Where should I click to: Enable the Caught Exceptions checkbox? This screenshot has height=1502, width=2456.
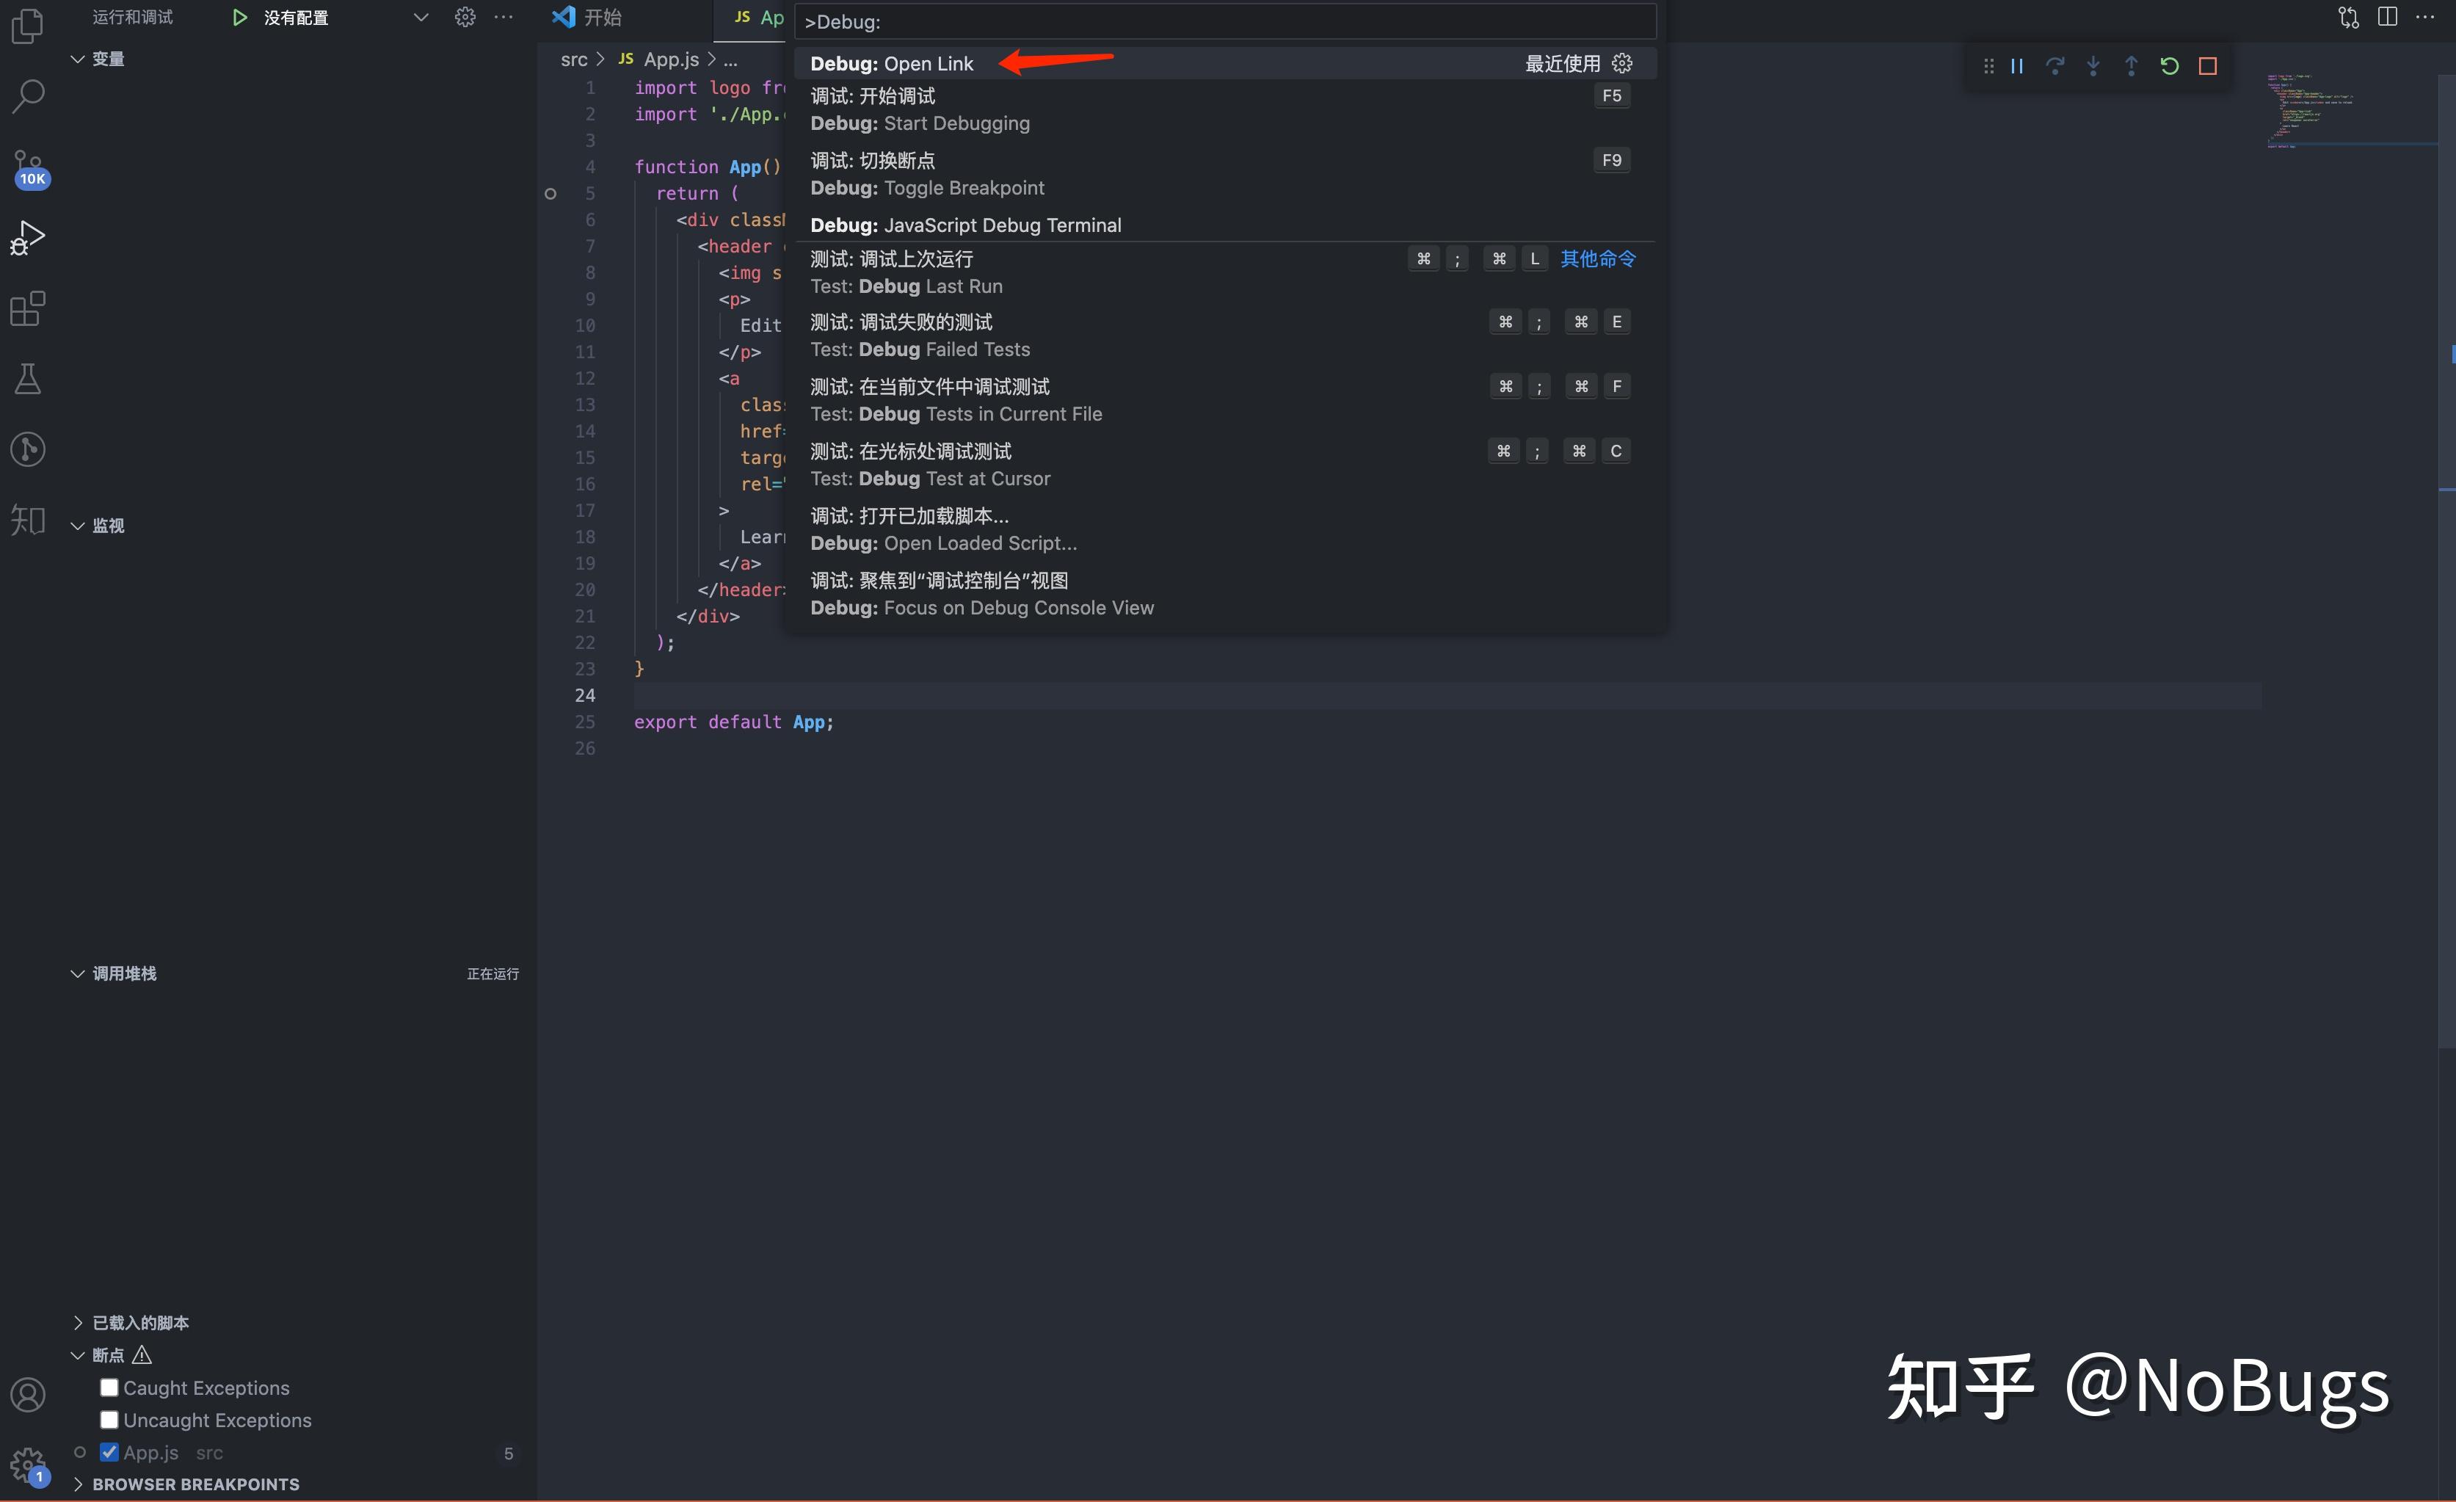tap(108, 1387)
